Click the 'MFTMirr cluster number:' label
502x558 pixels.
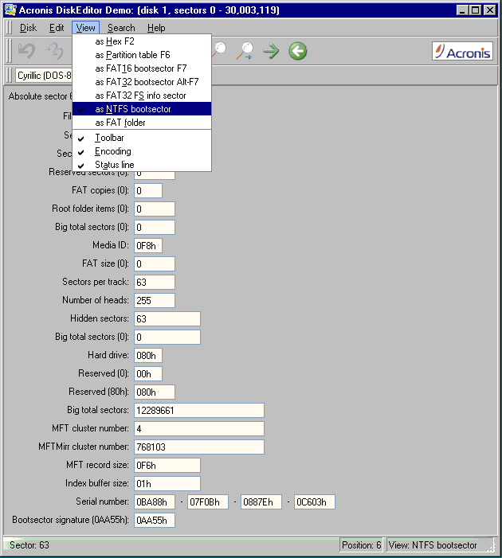pos(84,447)
